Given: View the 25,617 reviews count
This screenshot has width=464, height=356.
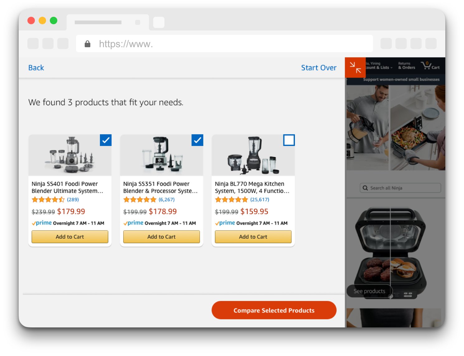Looking at the screenshot, I should coord(260,199).
